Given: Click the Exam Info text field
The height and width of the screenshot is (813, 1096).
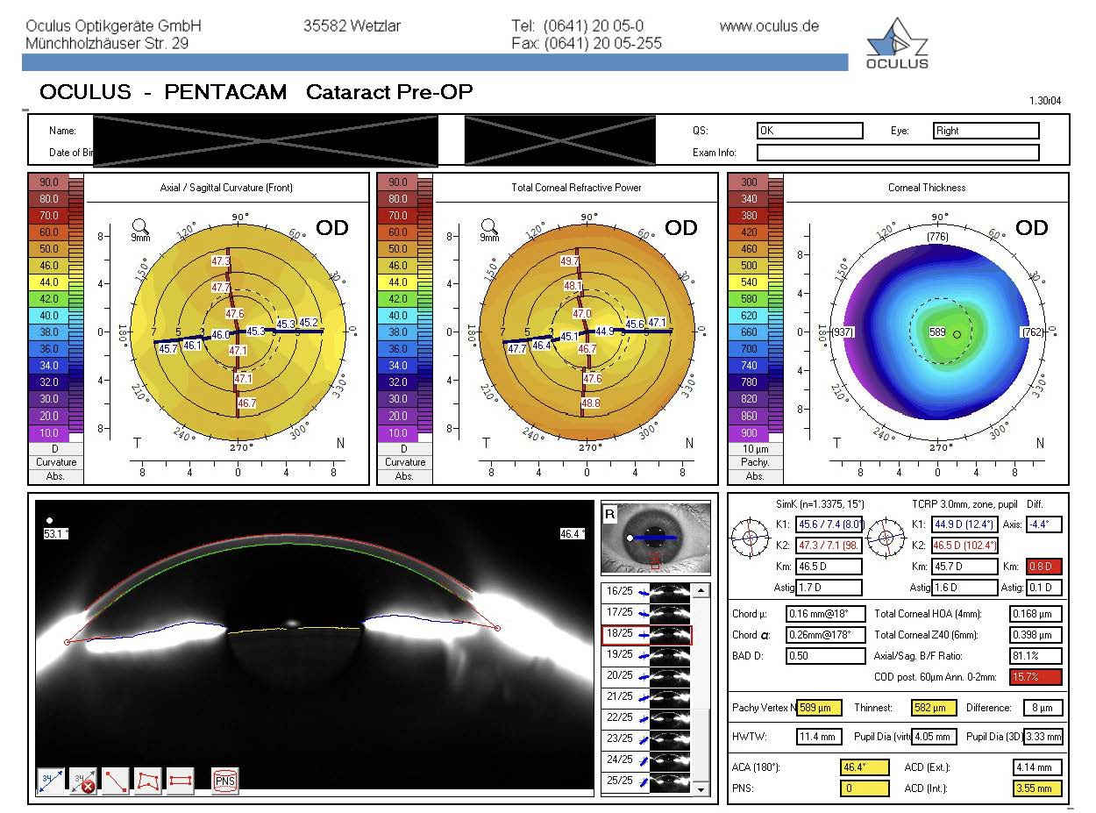Looking at the screenshot, I should tap(897, 153).
